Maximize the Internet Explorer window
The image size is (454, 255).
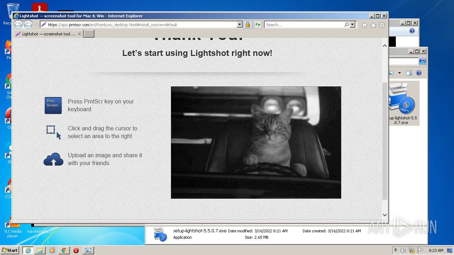click(x=378, y=16)
